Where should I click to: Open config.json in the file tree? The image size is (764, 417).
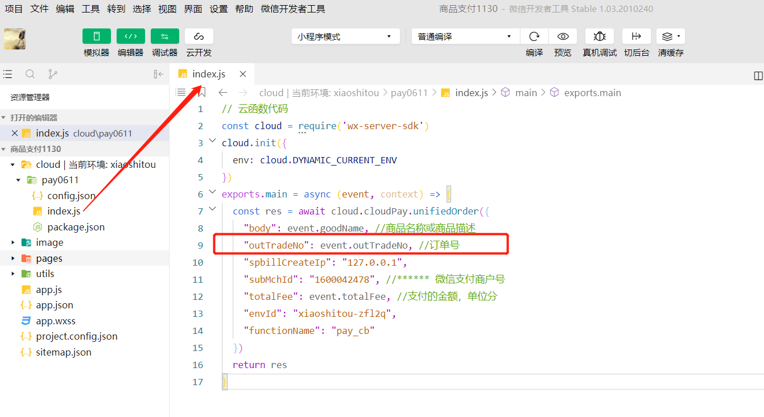tap(71, 196)
